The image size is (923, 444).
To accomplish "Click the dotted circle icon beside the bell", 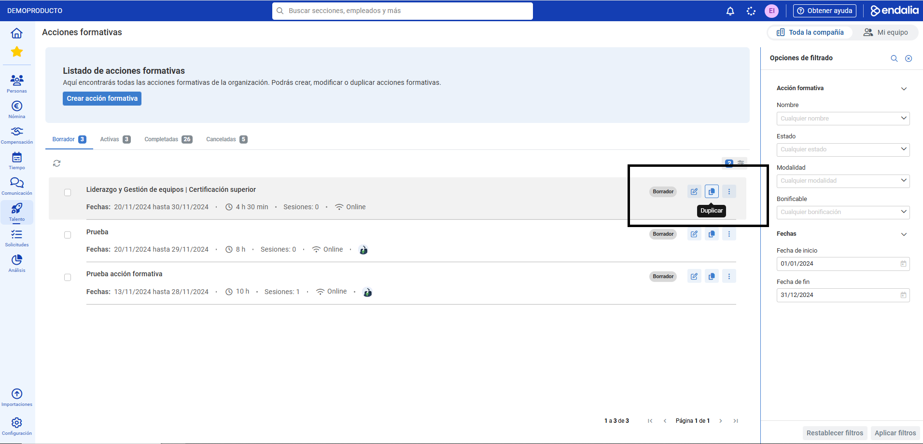I will [751, 11].
